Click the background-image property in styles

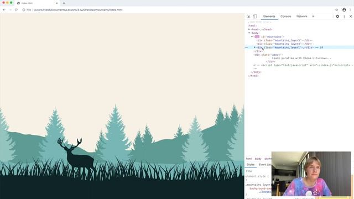pyautogui.click(x=261, y=188)
